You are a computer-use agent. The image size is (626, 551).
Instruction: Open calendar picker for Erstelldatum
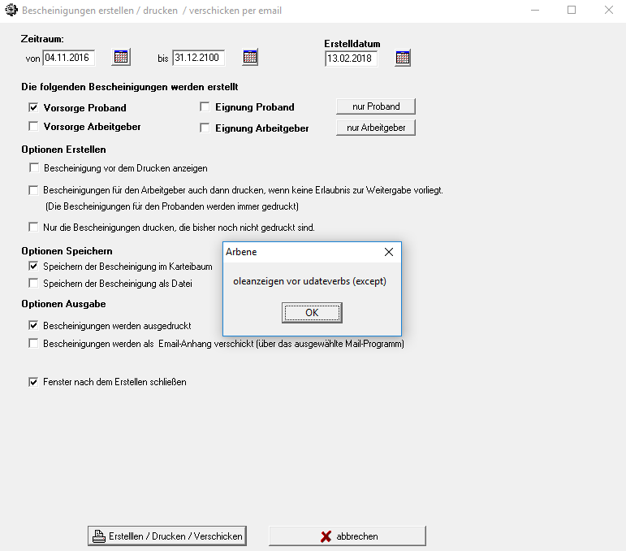(403, 58)
